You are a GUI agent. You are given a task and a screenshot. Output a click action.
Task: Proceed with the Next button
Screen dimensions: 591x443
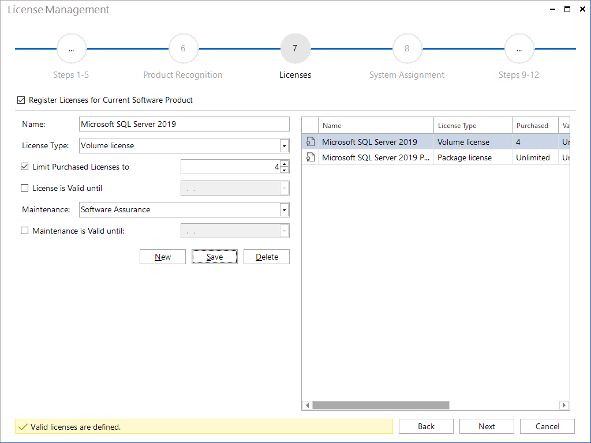487,426
